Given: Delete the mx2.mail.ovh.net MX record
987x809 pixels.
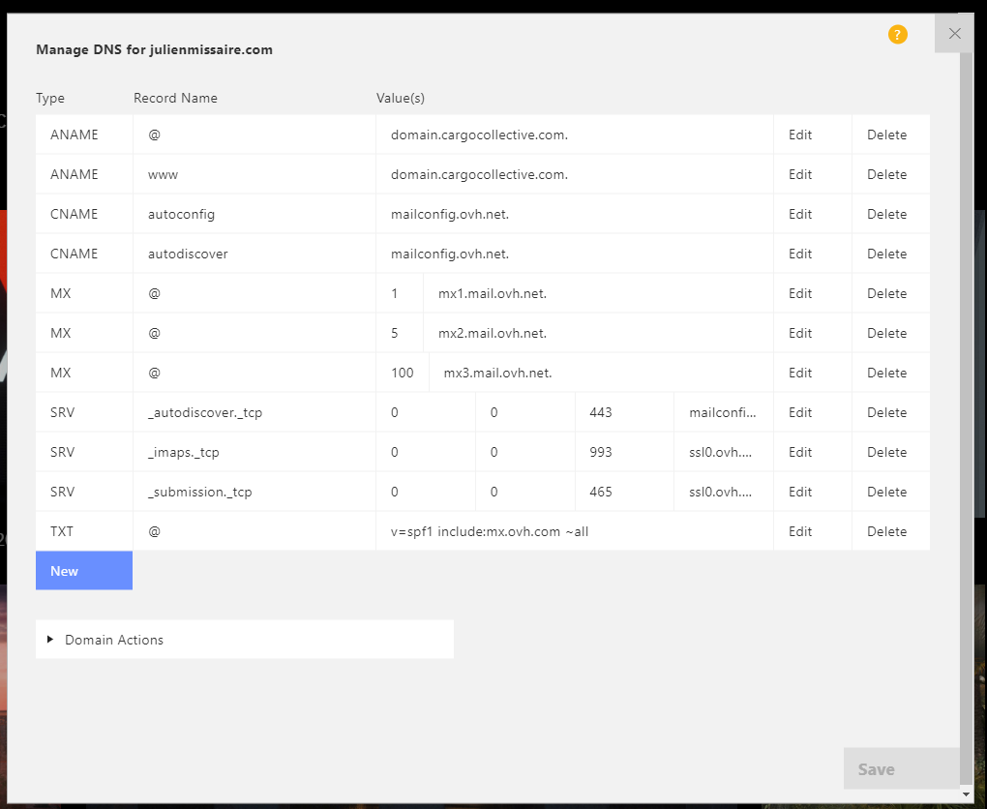Looking at the screenshot, I should (886, 334).
